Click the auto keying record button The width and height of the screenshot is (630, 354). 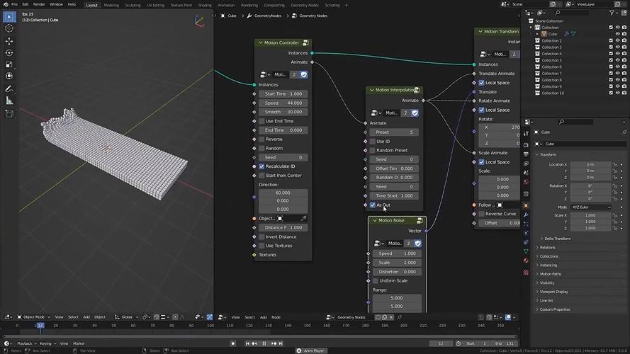click(x=233, y=343)
